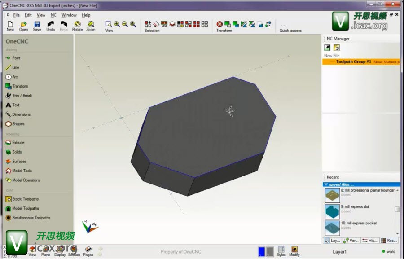
Task: Click the red delete icon in Transform group
Action: tap(220, 24)
